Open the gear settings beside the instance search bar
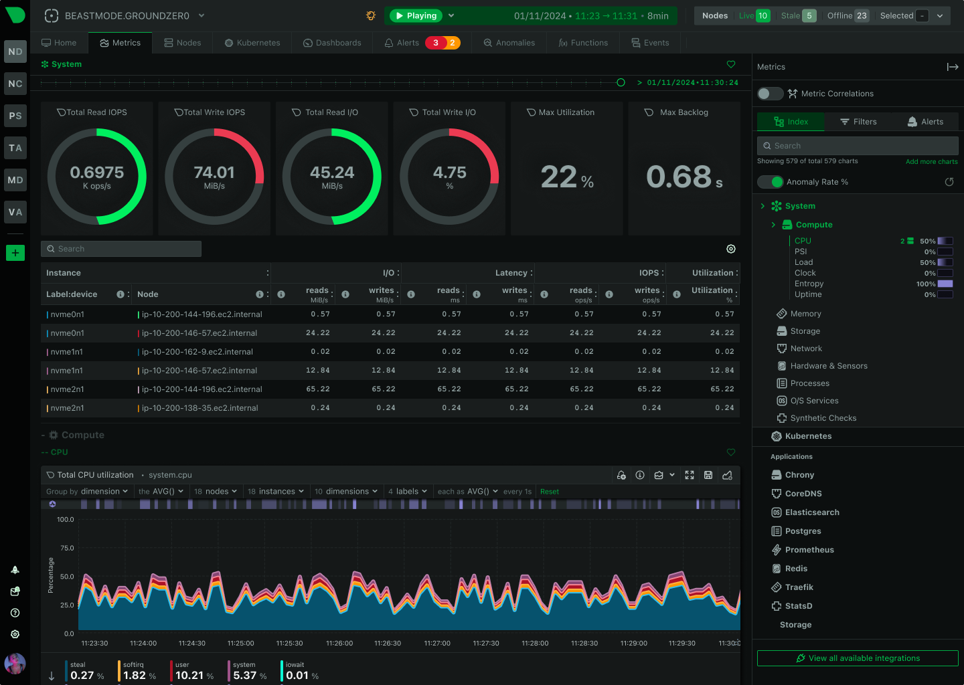Screen dimensions: 964x685 (730, 248)
